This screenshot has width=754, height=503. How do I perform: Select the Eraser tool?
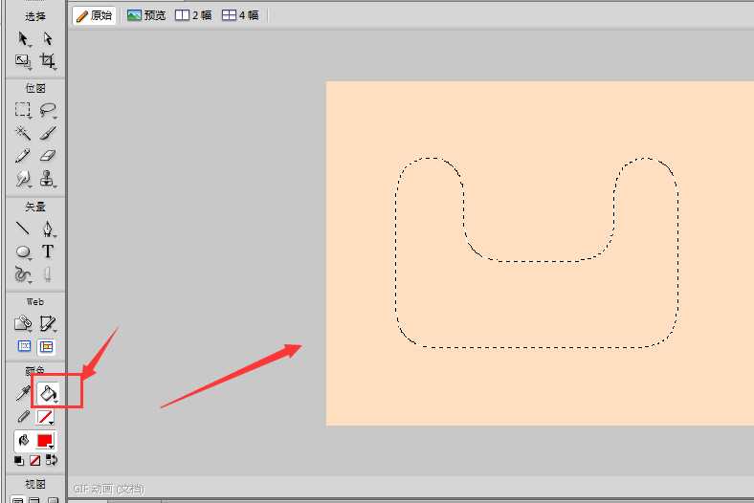tap(47, 155)
